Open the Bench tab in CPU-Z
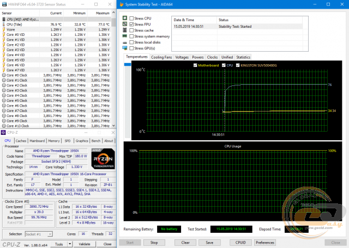 [96, 141]
